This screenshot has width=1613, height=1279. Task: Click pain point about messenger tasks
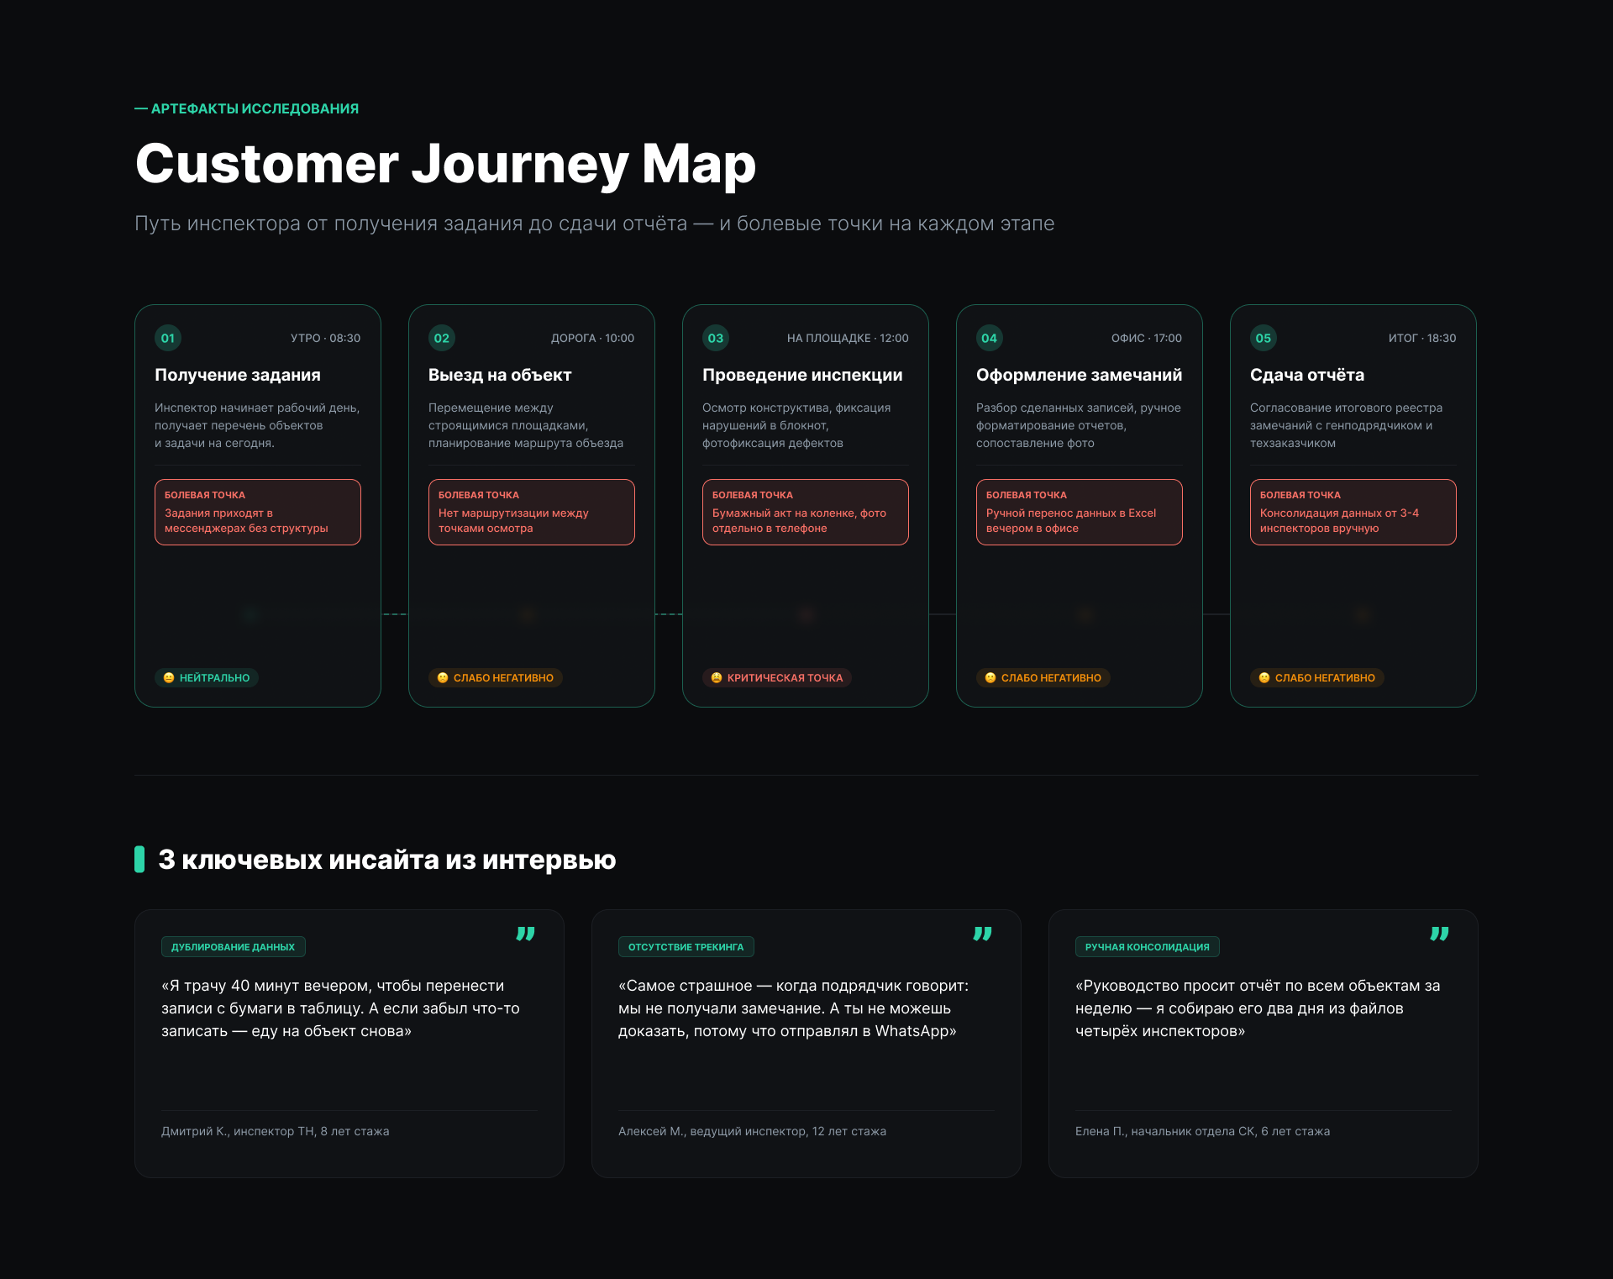point(258,512)
